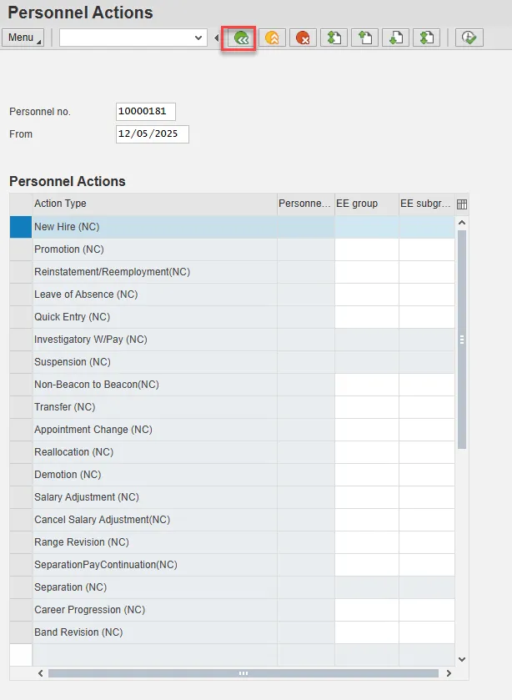
Task: Choose the Leave of Absence (NC) action
Action: point(86,295)
